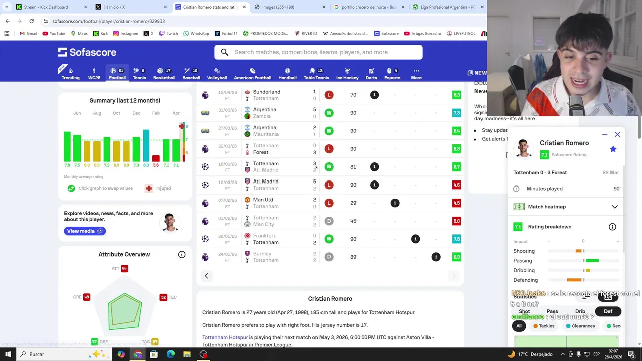The height and width of the screenshot is (361, 642).
Task: Switch to the Pass statistics tab
Action: click(x=552, y=311)
